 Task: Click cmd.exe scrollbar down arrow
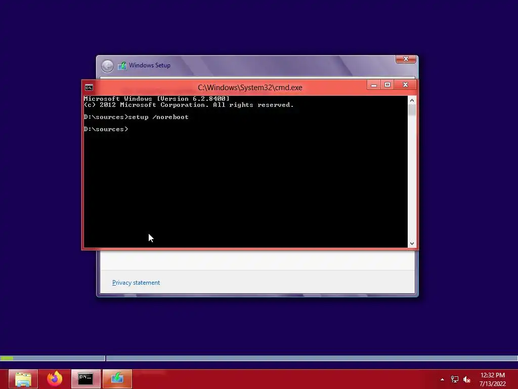412,244
